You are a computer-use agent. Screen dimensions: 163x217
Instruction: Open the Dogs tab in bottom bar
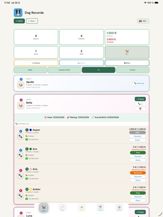pyautogui.click(x=43, y=208)
